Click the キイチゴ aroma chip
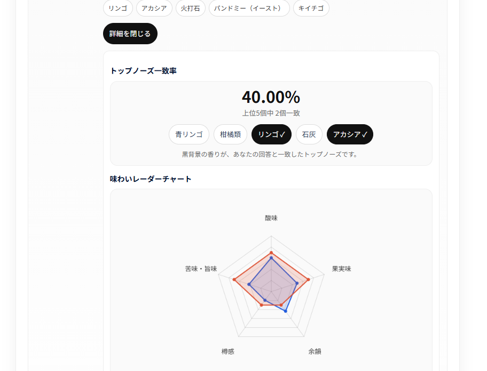Screen dimensions: 487x371 311,8
